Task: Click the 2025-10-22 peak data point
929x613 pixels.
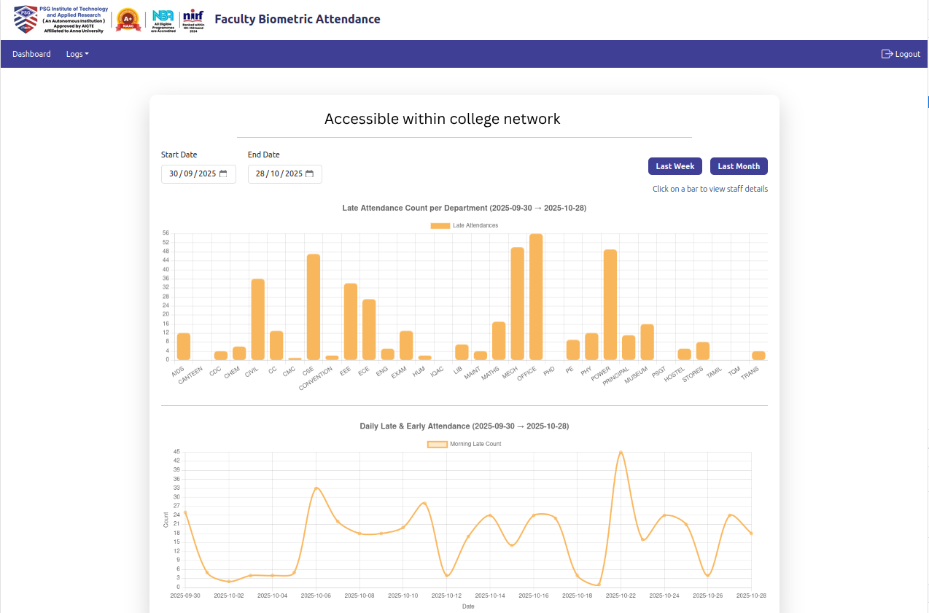Action: tap(621, 453)
